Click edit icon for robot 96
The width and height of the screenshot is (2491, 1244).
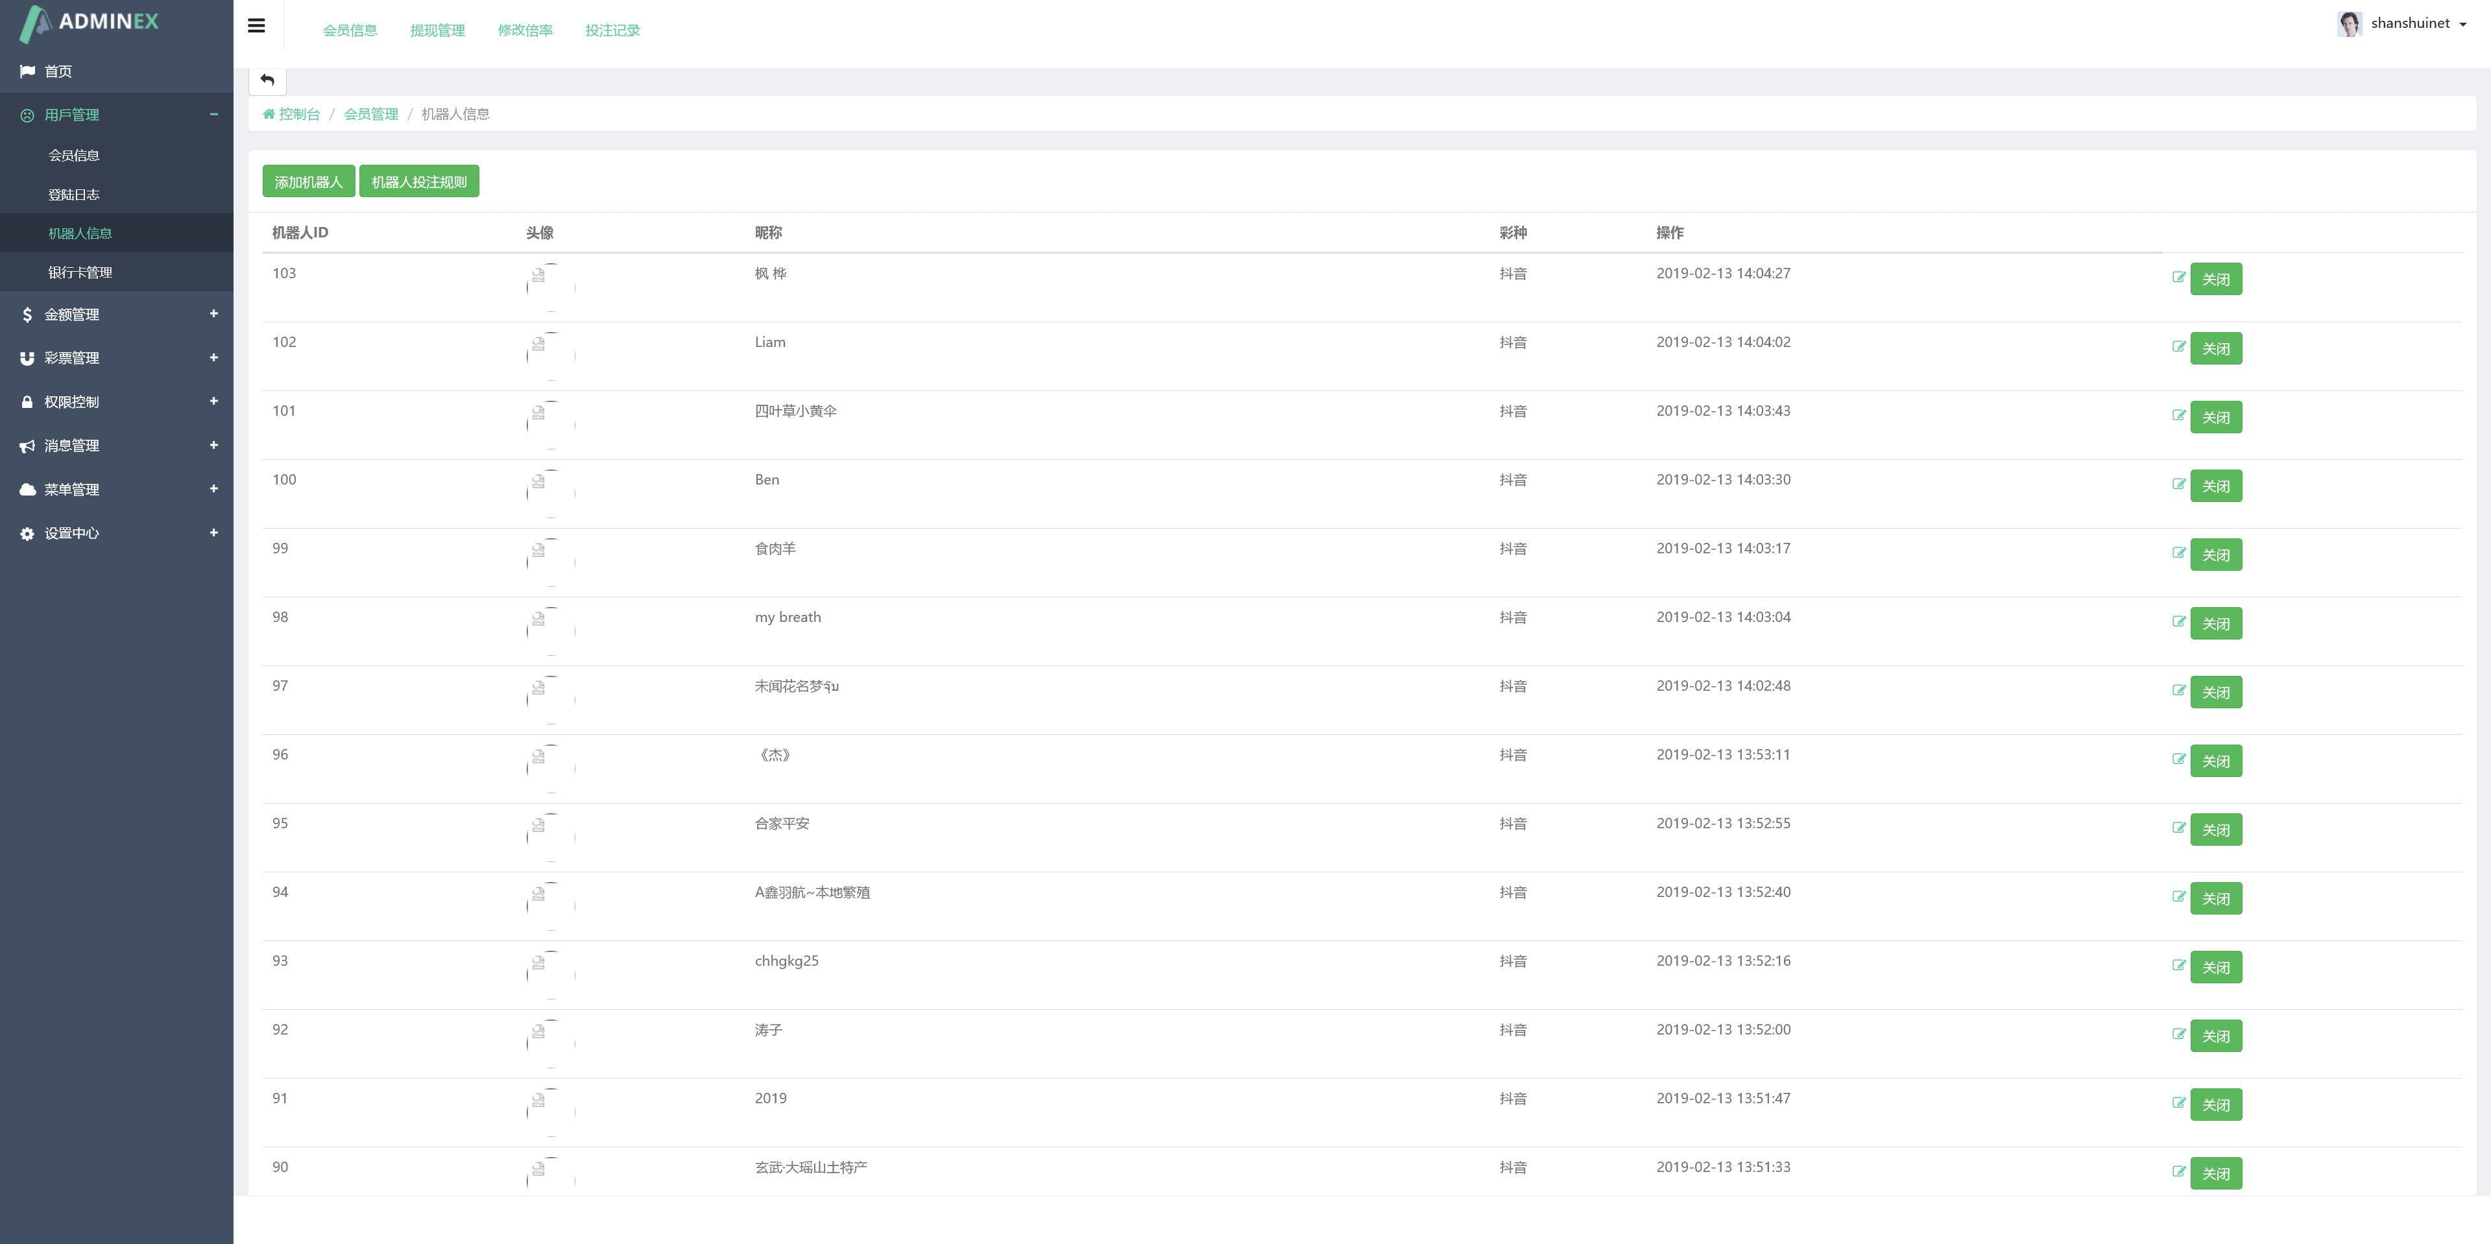(2179, 759)
